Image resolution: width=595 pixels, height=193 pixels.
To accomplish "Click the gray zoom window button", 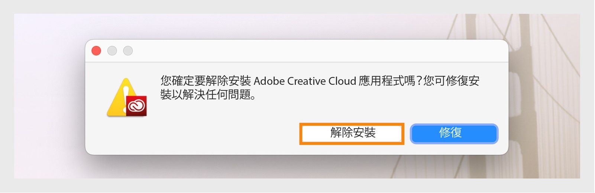I will click(x=128, y=51).
